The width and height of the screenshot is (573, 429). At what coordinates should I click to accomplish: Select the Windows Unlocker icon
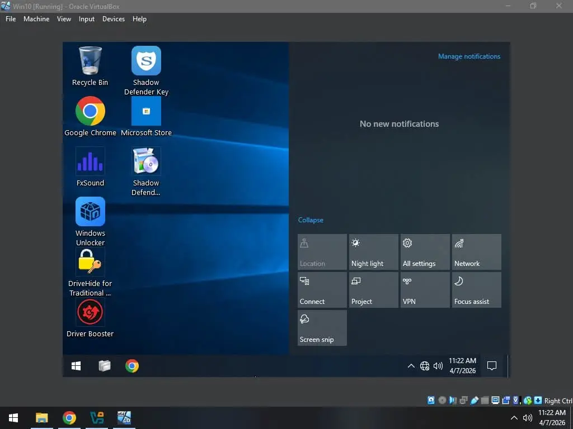(90, 221)
